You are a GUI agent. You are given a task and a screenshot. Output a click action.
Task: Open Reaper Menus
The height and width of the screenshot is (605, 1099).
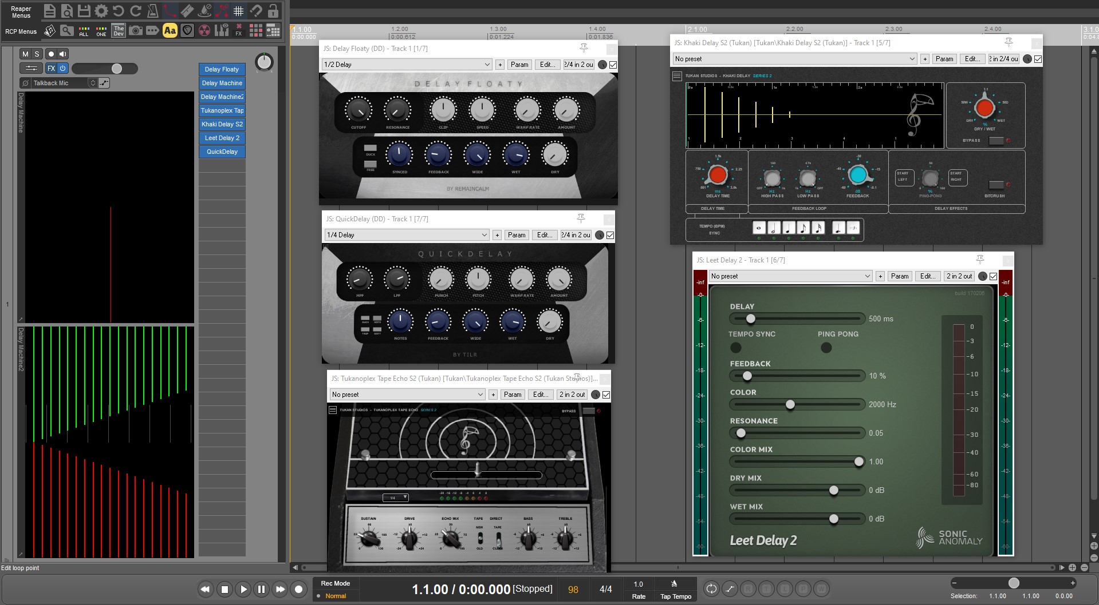click(21, 12)
